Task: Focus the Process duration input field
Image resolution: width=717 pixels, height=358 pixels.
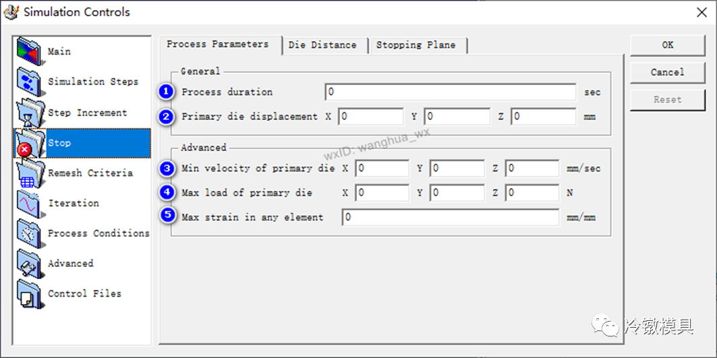Action: (450, 92)
